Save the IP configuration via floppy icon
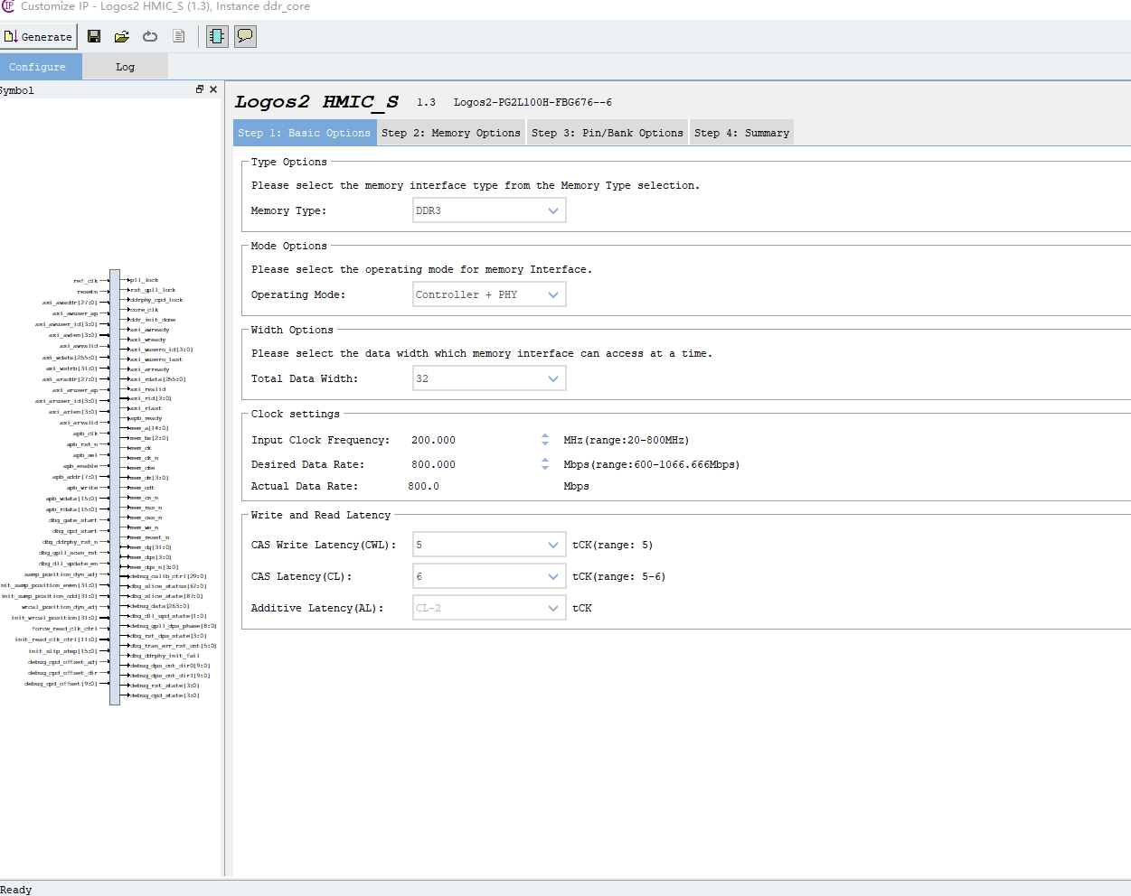Image resolution: width=1131 pixels, height=896 pixels. tap(94, 37)
